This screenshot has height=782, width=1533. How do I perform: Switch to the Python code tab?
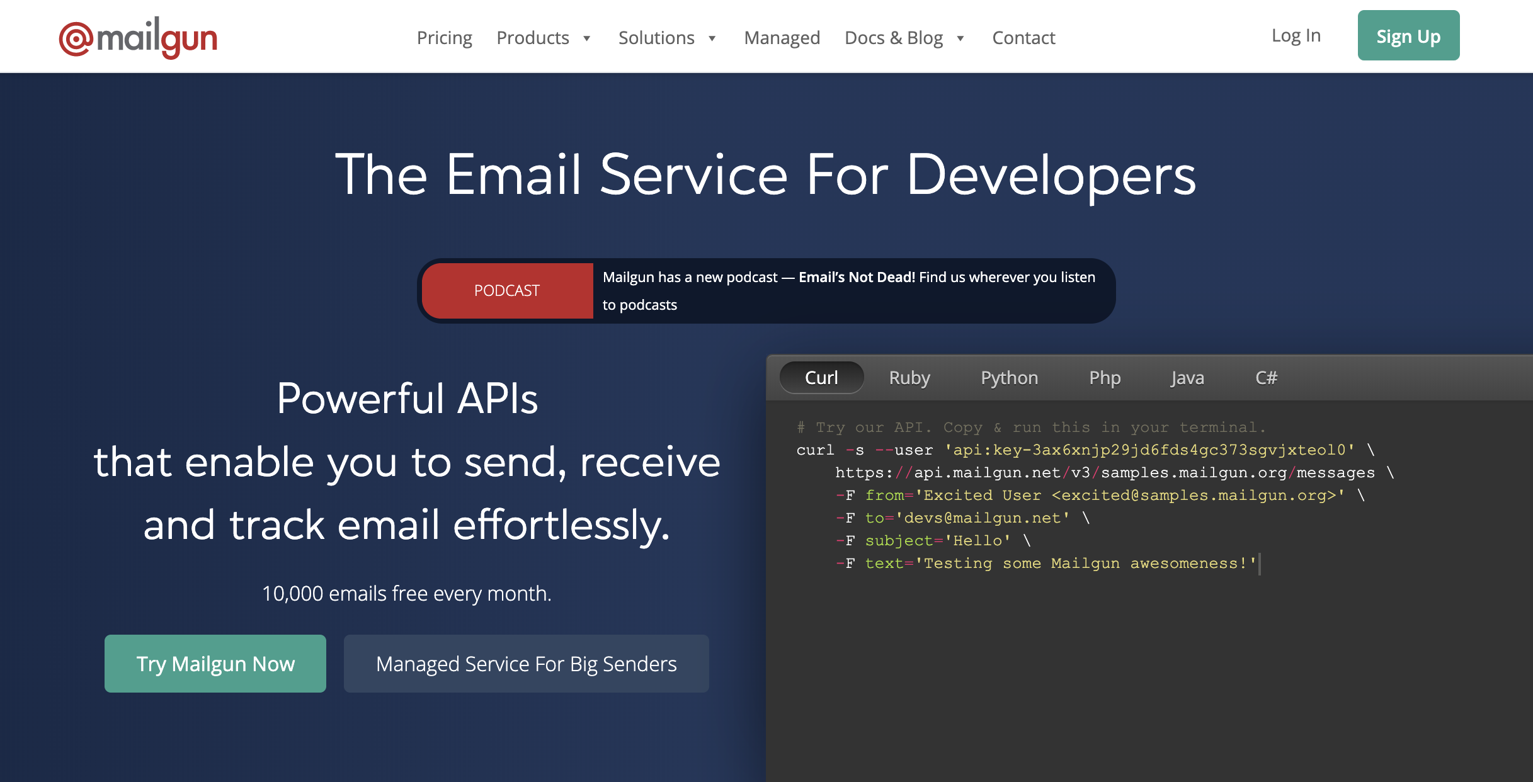click(x=1009, y=378)
